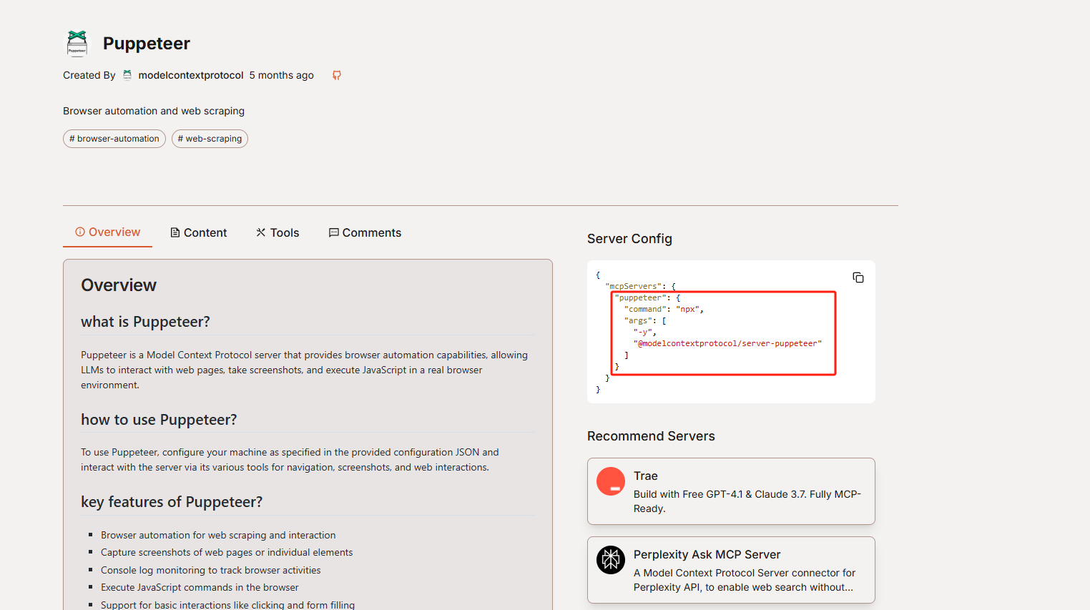1090x610 pixels.
Task: Click the 'Created By' label
Action: click(x=89, y=75)
